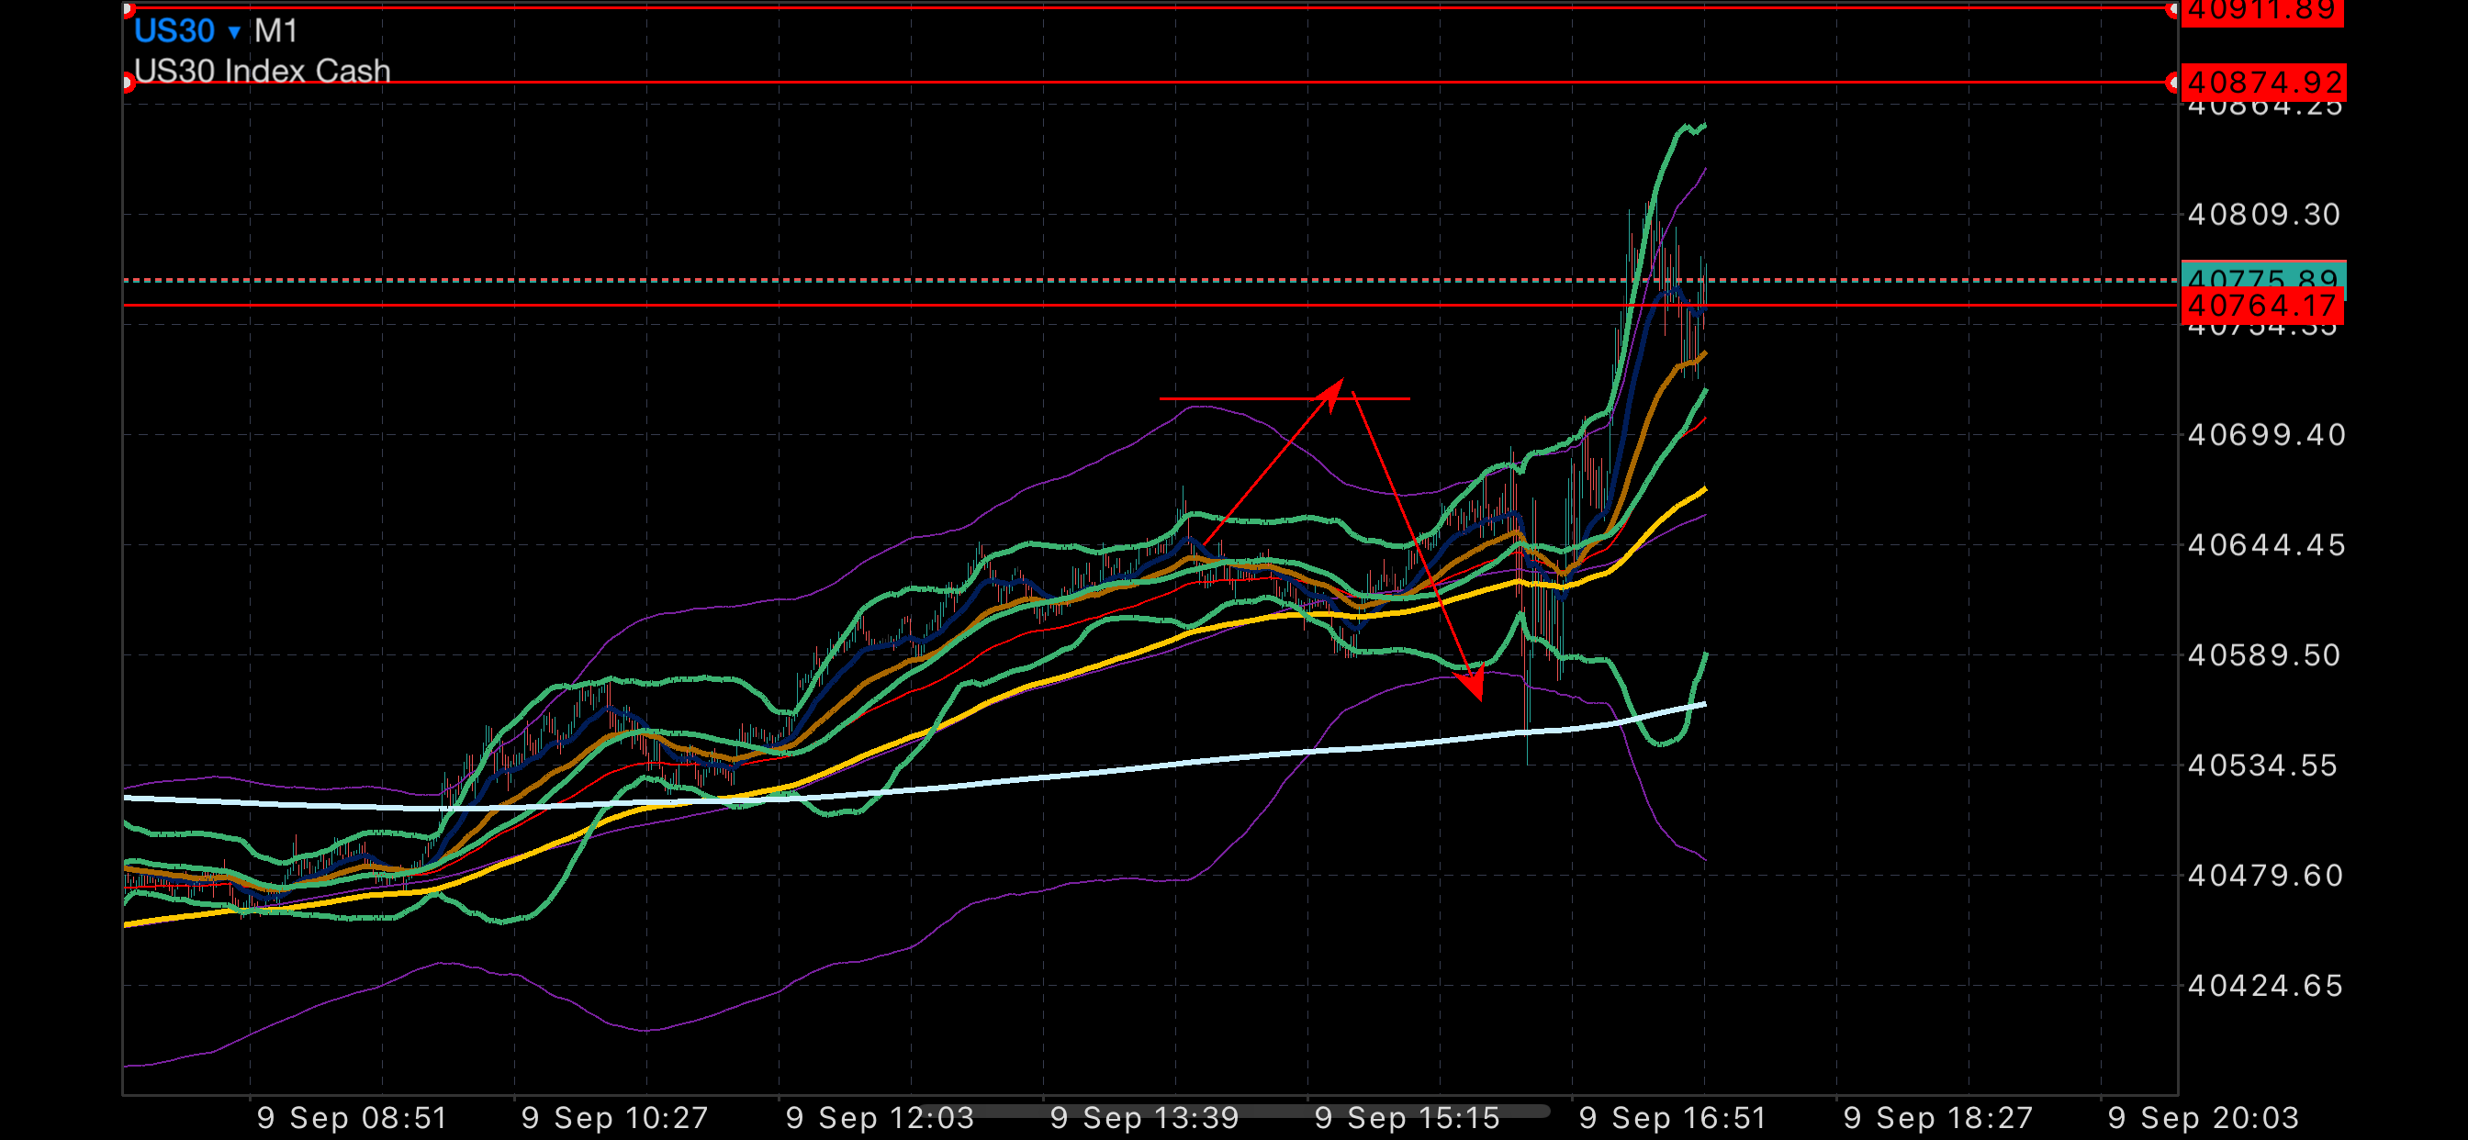Grab right handle of the 40874.92 line
Viewport: 2468px width, 1140px height.
pos(2172,84)
